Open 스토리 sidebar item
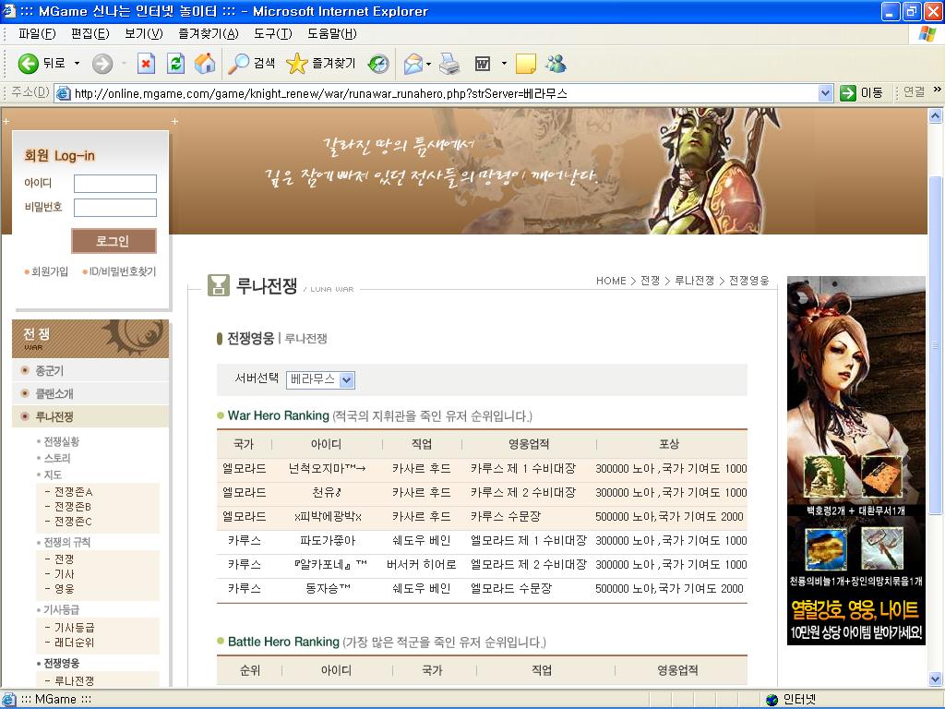Image resolution: width=945 pixels, height=709 pixels. [57, 458]
